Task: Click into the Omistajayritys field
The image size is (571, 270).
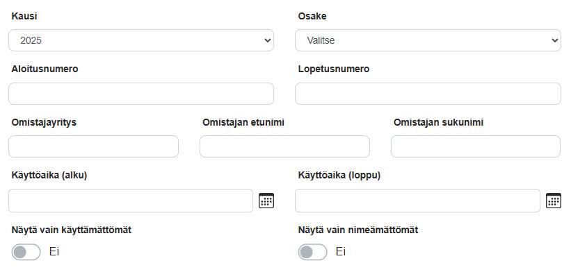Action: point(94,146)
